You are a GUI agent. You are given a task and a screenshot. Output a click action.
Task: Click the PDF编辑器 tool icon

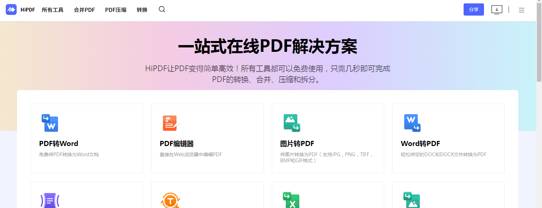pos(170,123)
